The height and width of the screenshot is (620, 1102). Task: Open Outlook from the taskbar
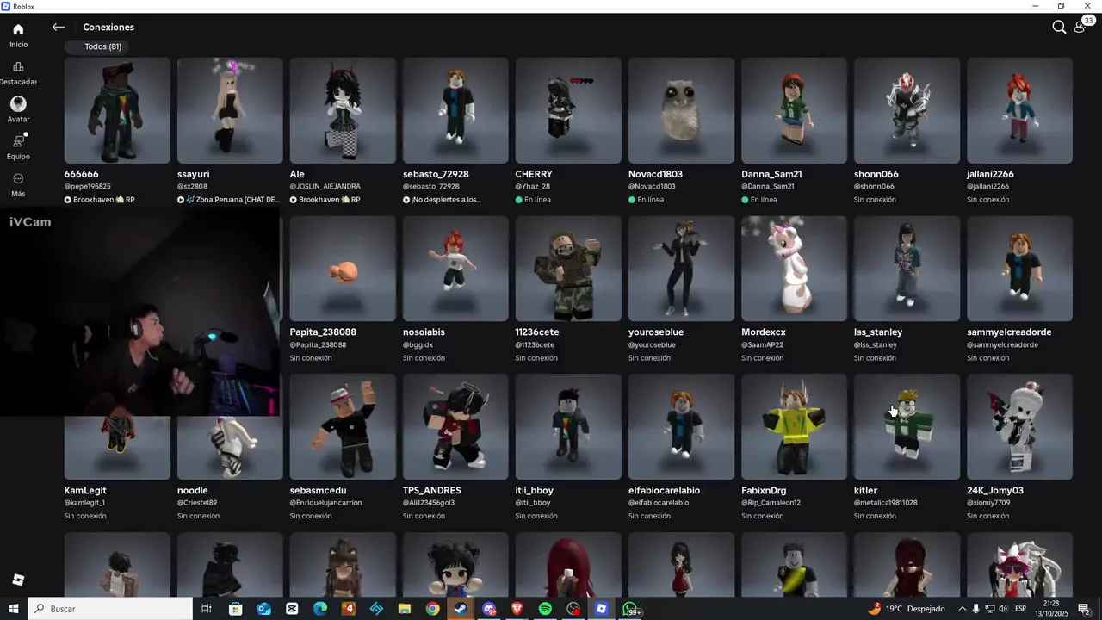point(263,609)
